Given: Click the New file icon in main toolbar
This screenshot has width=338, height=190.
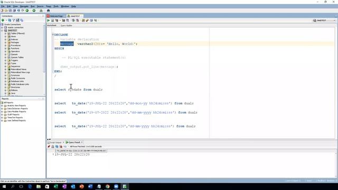Looking at the screenshot, I should point(2,11).
